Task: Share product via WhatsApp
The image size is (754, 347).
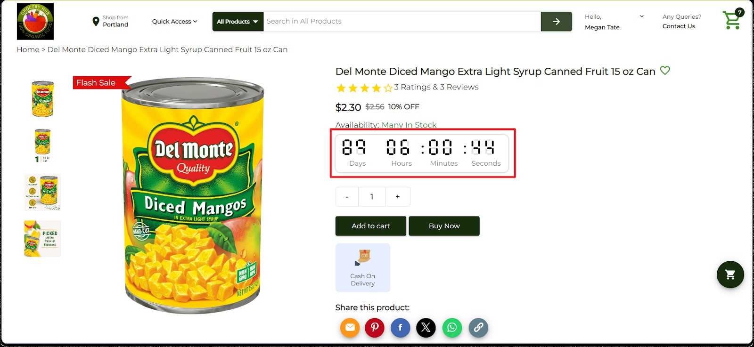Action: point(451,328)
